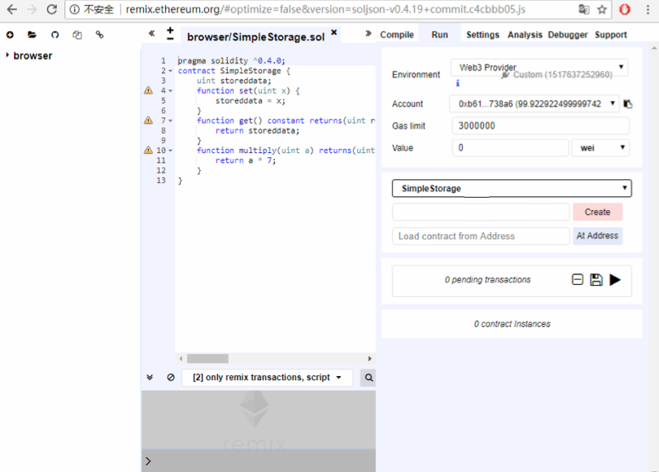Image resolution: width=659 pixels, height=472 pixels.
Task: Clear pending transactions with minus-square icon
Action: click(x=578, y=279)
